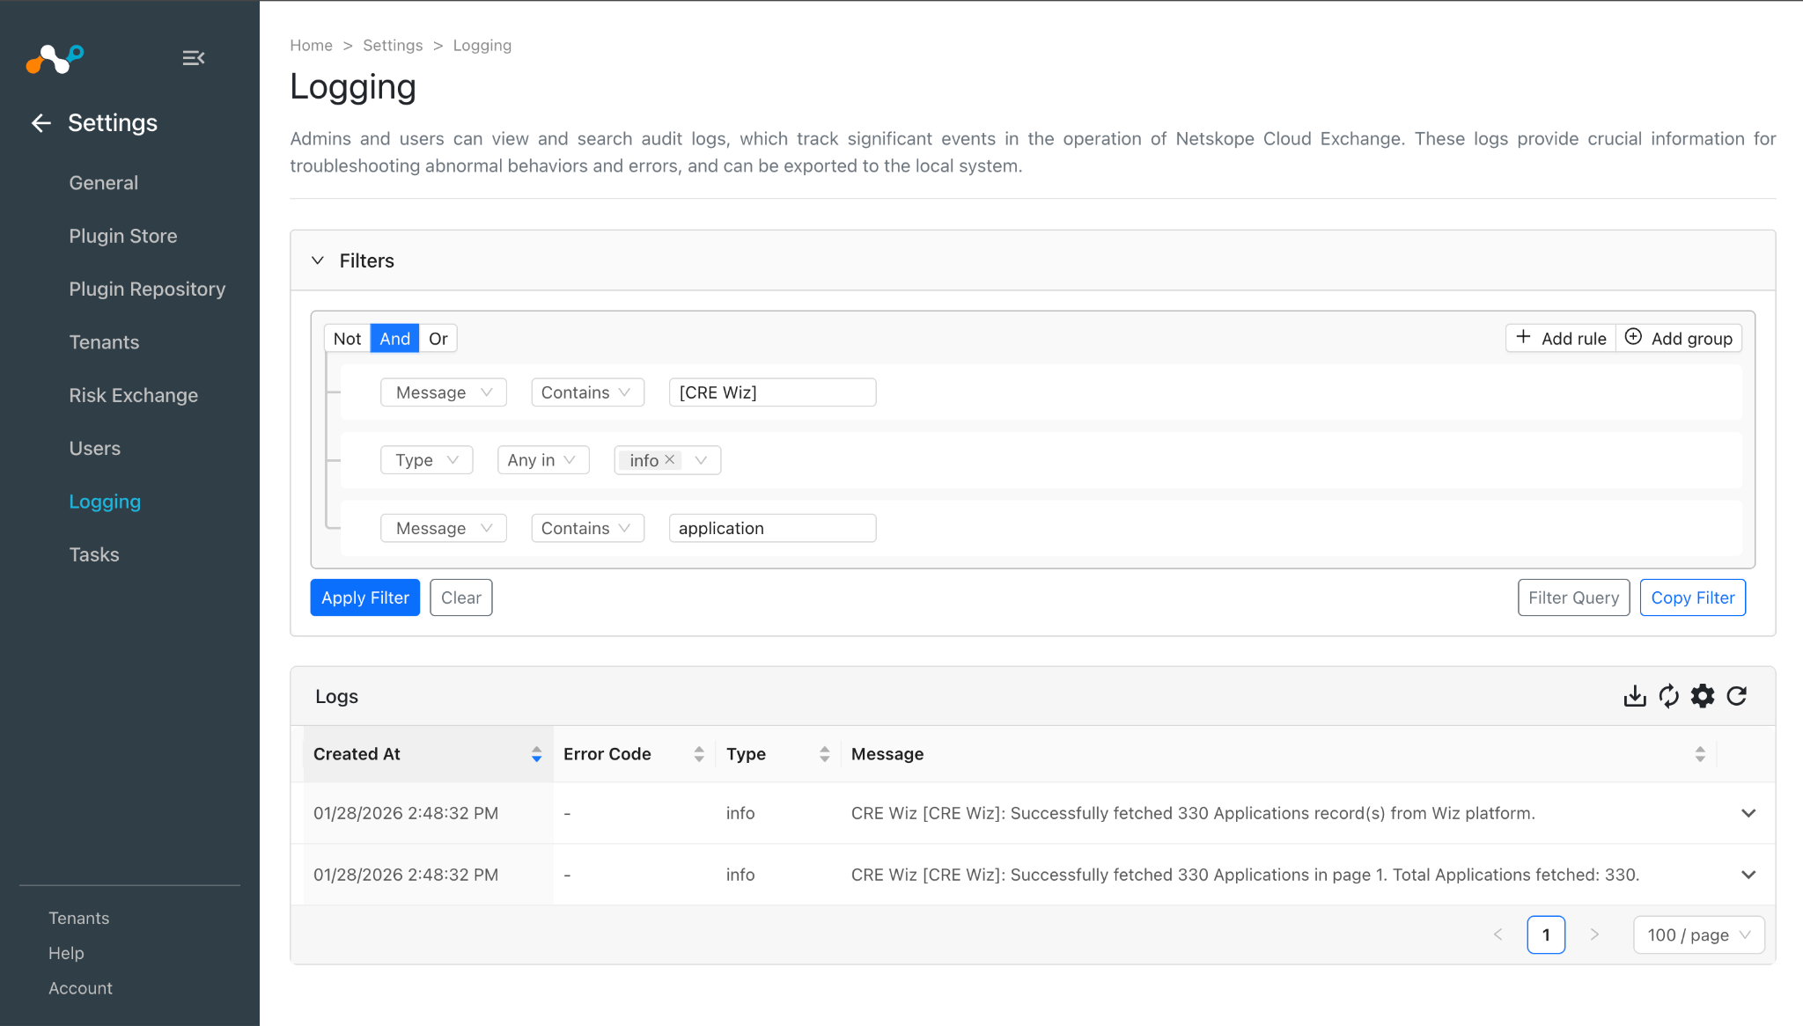Open Tasks settings

(94, 554)
